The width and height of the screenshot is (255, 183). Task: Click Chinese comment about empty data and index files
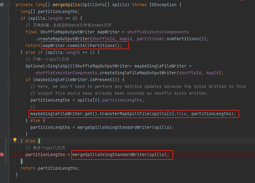[x=68, y=25]
